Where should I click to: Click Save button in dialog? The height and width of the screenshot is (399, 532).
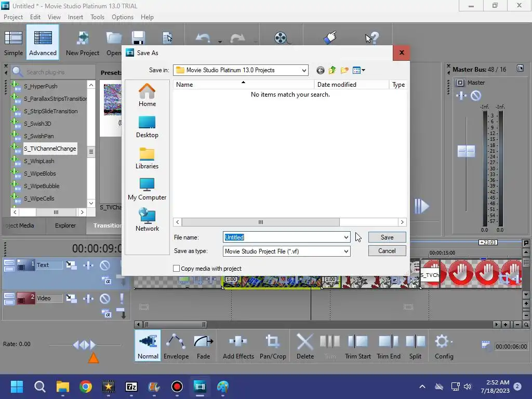387,237
